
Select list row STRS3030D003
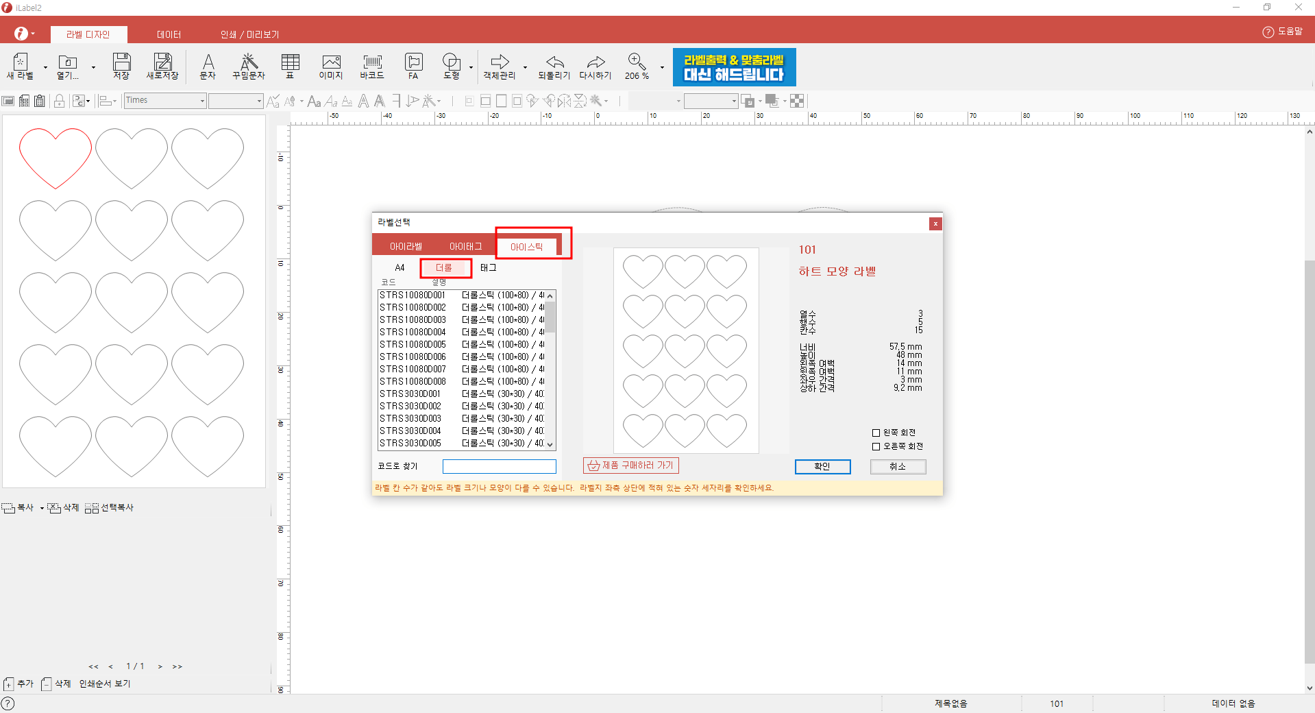coord(461,419)
